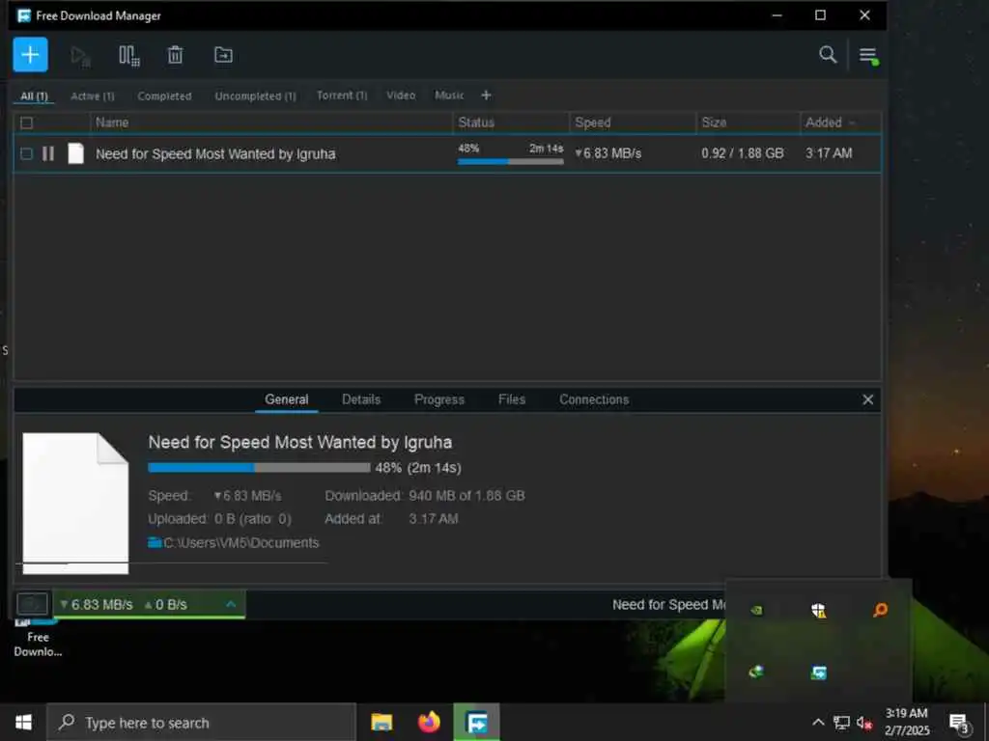Click the Type here to search box
This screenshot has width=989, height=741.
[202, 722]
